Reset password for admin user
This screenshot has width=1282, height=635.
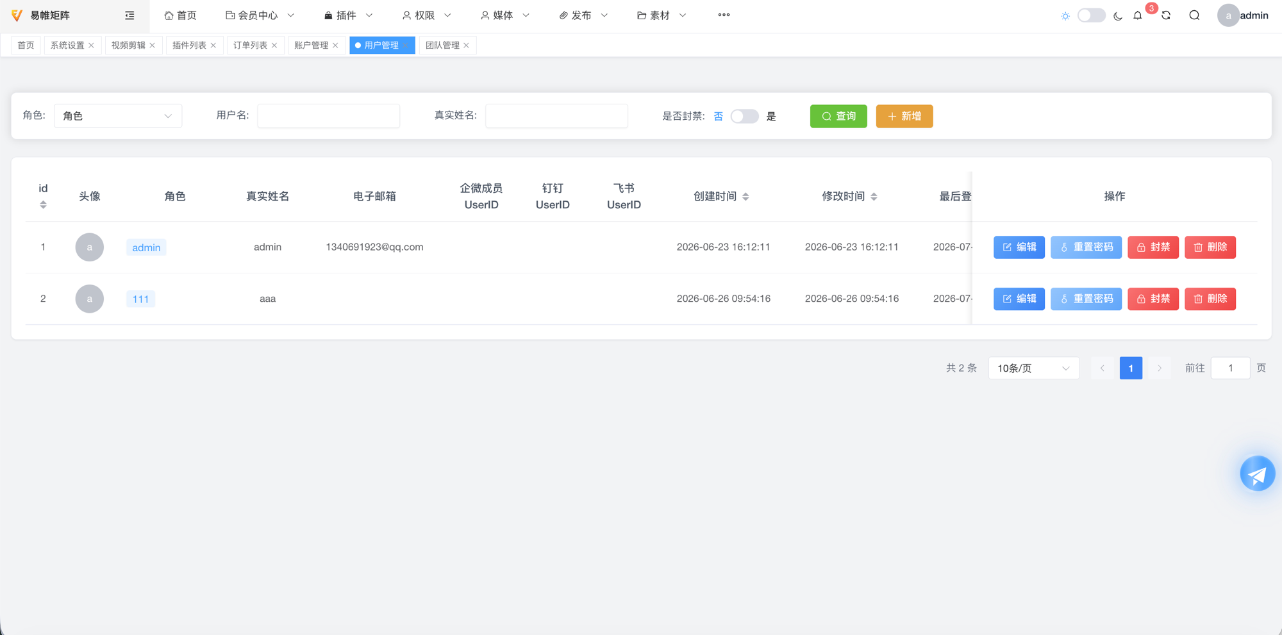1086,247
